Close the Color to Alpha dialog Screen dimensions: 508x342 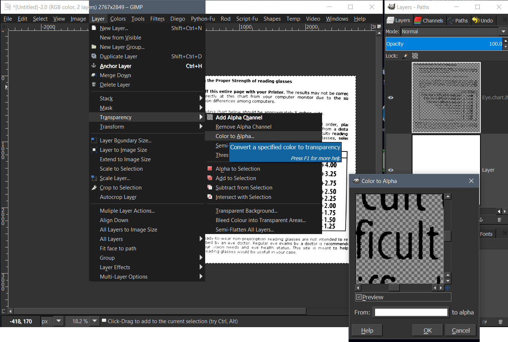point(471,181)
